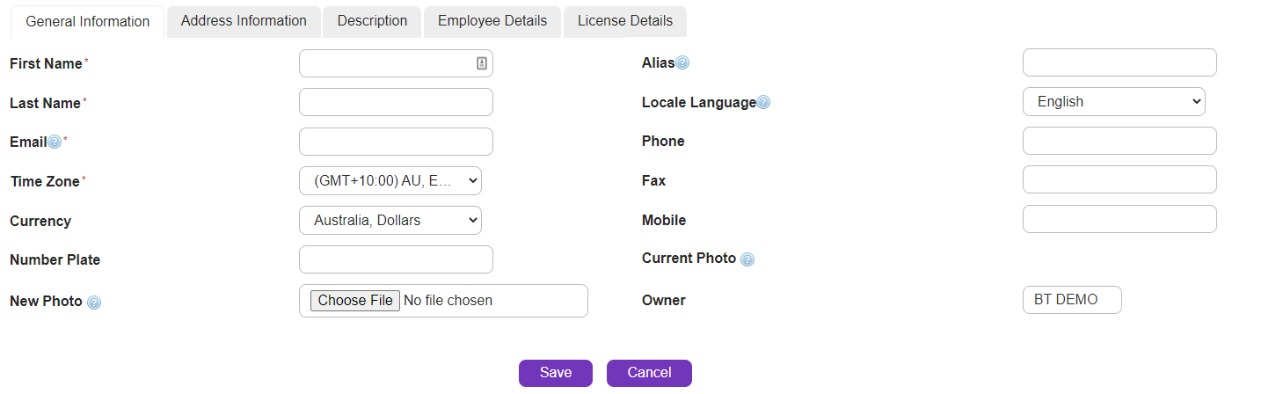Open the Description tab
This screenshot has height=394, width=1276.
(372, 21)
